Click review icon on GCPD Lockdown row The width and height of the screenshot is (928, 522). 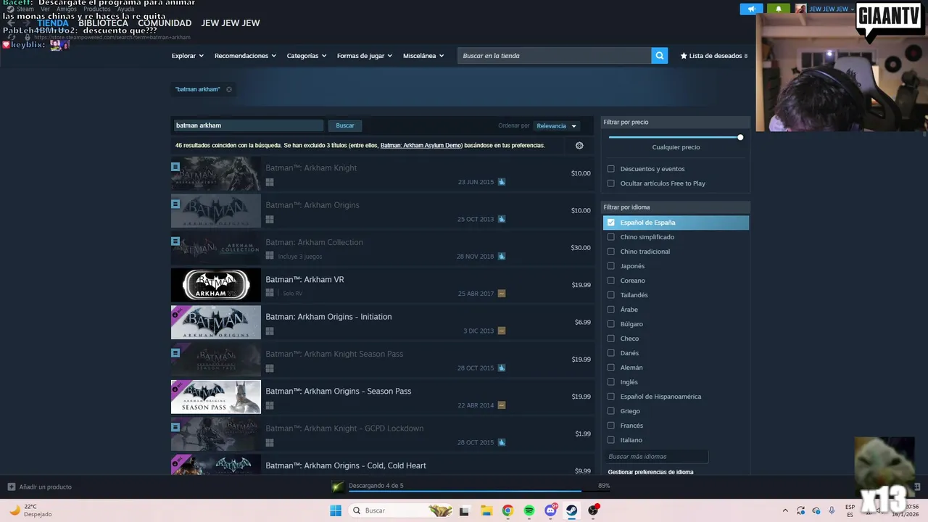pyautogui.click(x=502, y=442)
